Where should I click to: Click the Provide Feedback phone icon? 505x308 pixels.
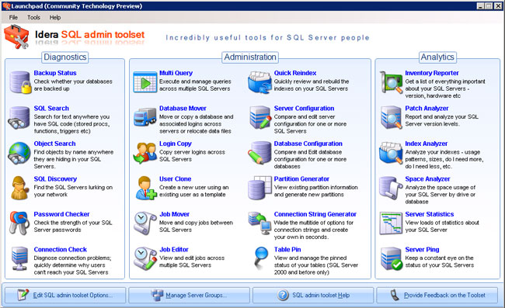tap(395, 295)
